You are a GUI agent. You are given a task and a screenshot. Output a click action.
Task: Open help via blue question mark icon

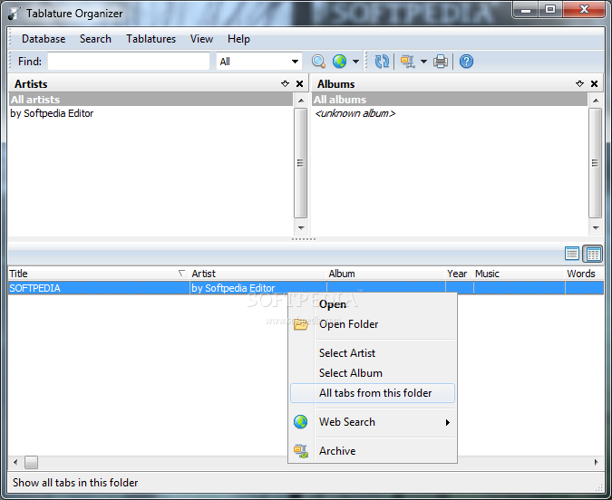coord(466,62)
